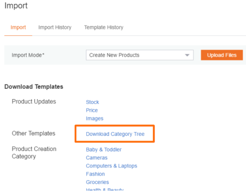Download the Groceries category template
The image size is (246, 192).
tap(97, 182)
